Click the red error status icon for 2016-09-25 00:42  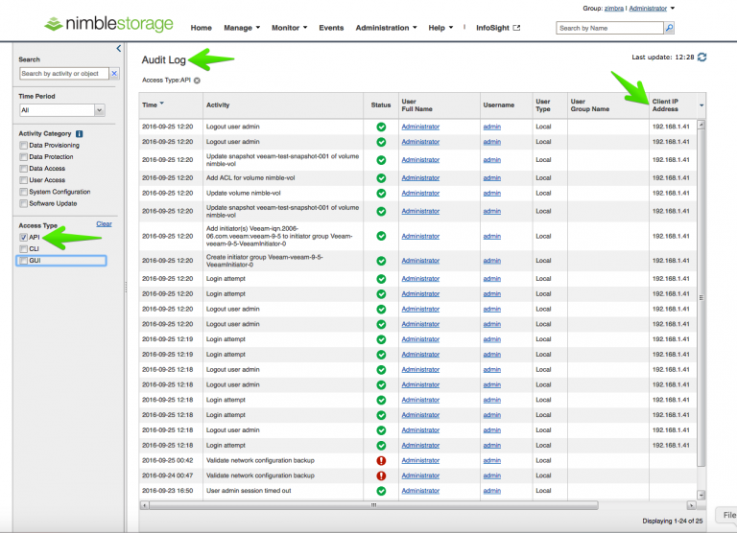click(x=381, y=460)
